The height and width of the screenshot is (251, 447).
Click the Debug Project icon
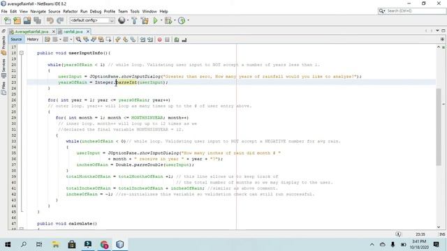point(168,20)
